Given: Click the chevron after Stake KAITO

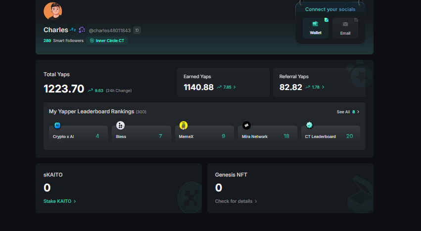Looking at the screenshot, I should [75, 201].
